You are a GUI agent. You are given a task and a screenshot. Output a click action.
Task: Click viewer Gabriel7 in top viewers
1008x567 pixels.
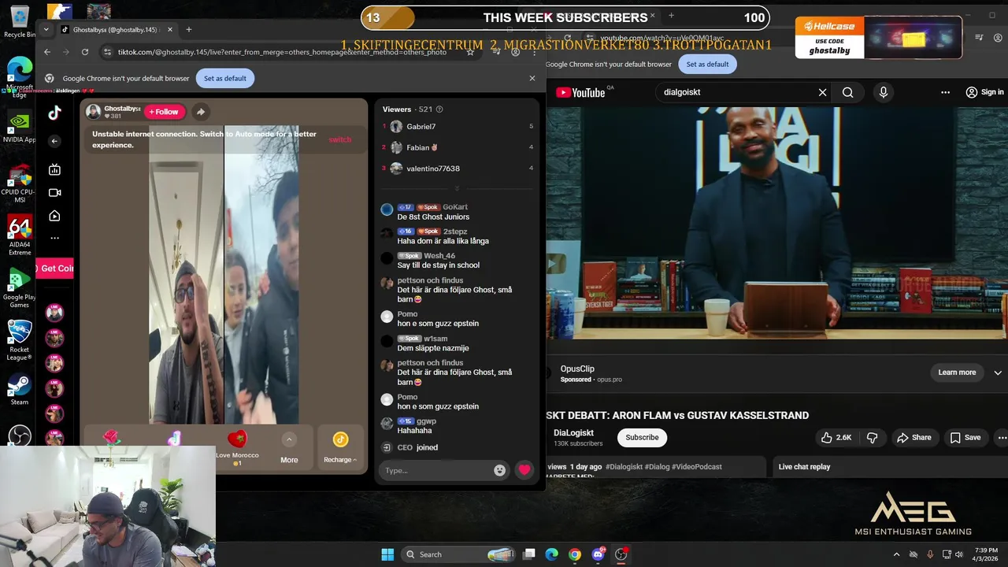[421, 126]
